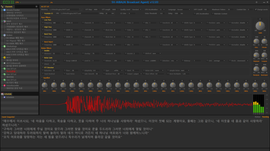Enable the FFT Denoiser checkbox
Image resolution: width=270 pixels, height=151 pixels.
[x=43, y=68]
